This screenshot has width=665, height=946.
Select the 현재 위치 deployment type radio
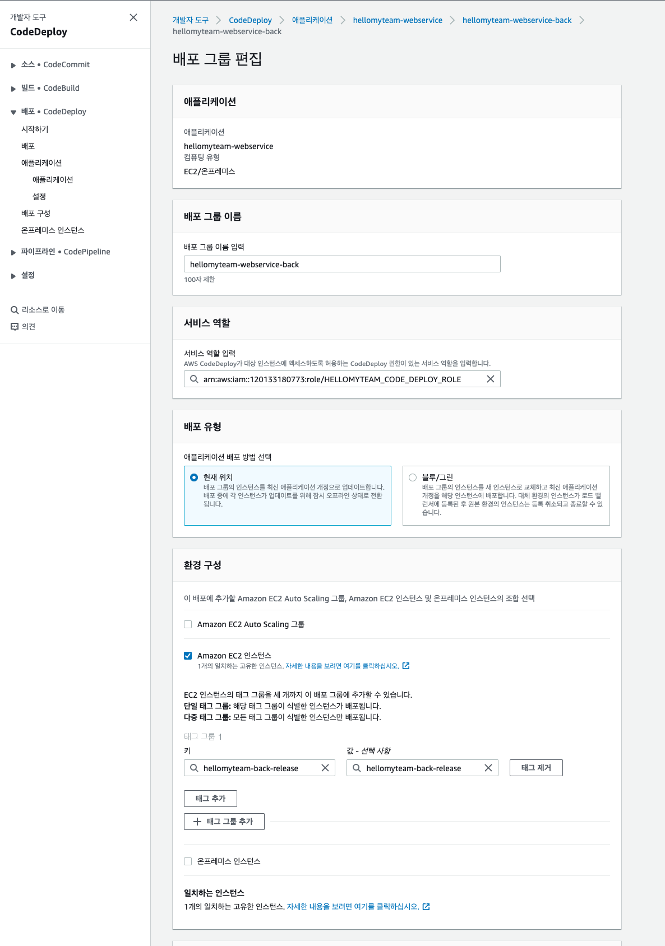coord(194,477)
